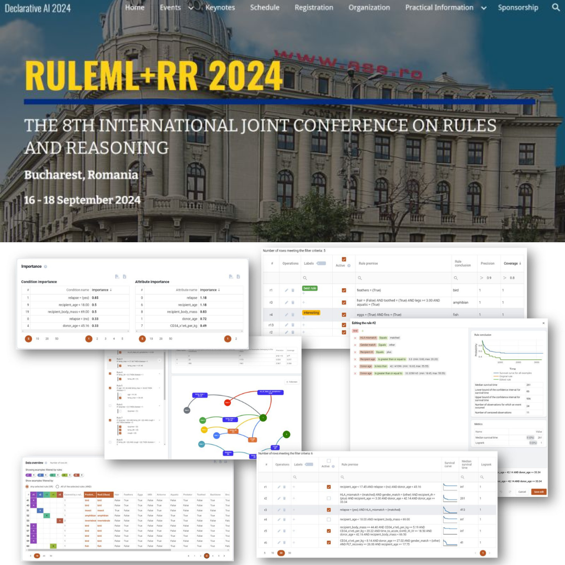Viewport: 565px width, 565px height.
Task: Click the red node in the rule graph
Action: pyautogui.click(x=228, y=402)
